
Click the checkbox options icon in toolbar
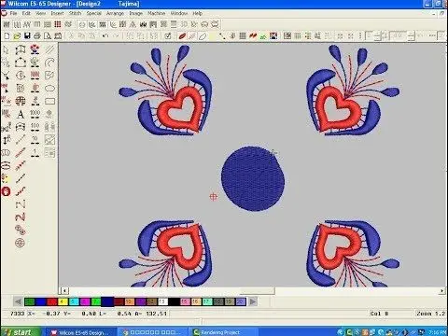[168, 36]
